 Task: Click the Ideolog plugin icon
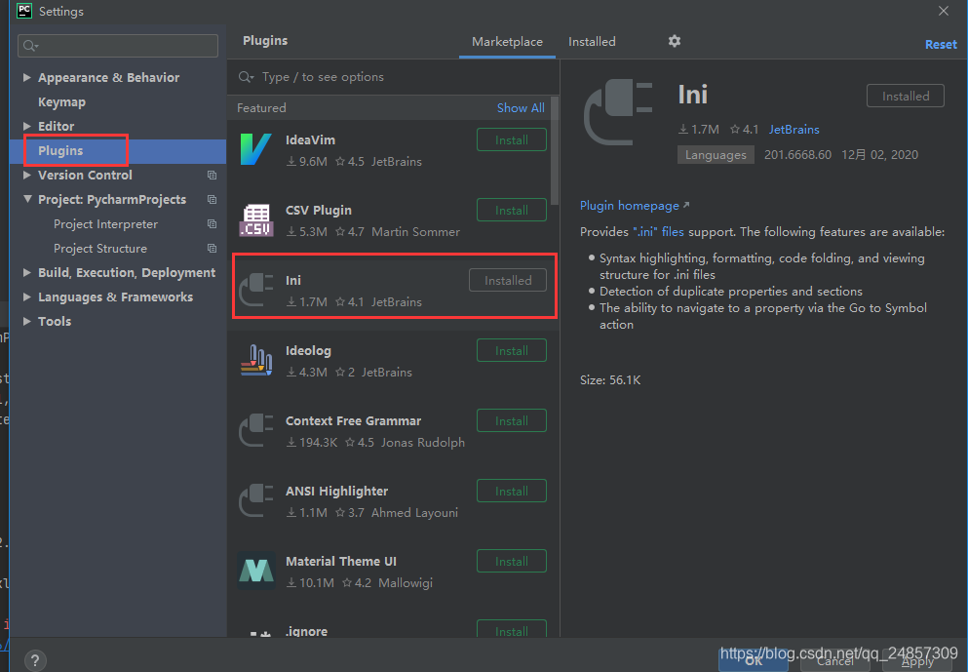(x=255, y=359)
